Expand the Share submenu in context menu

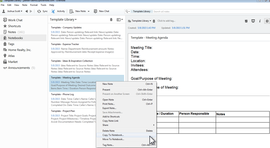click(x=126, y=125)
